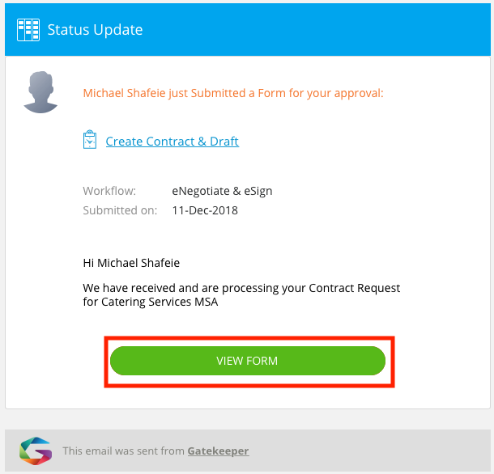The height and width of the screenshot is (474, 494).
Task: Click the Workflow: field label
Action: point(109,191)
